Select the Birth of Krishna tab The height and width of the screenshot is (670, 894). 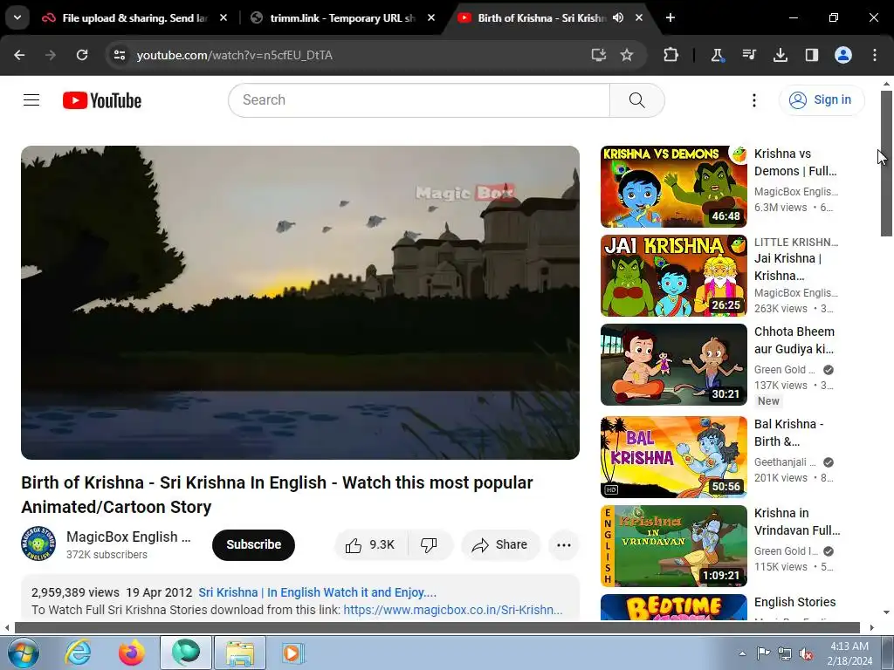pos(540,17)
